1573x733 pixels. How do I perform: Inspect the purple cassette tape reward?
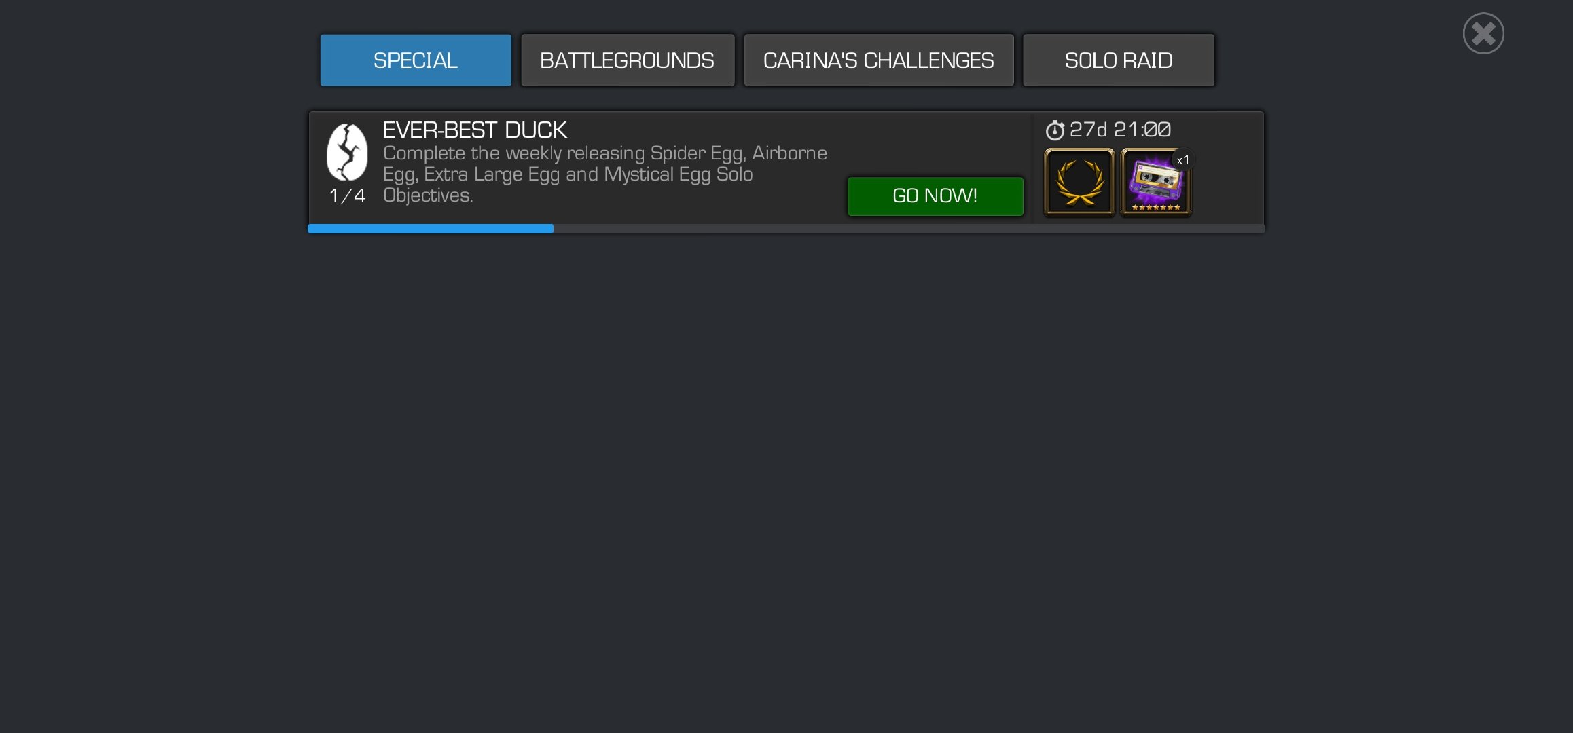(x=1156, y=182)
